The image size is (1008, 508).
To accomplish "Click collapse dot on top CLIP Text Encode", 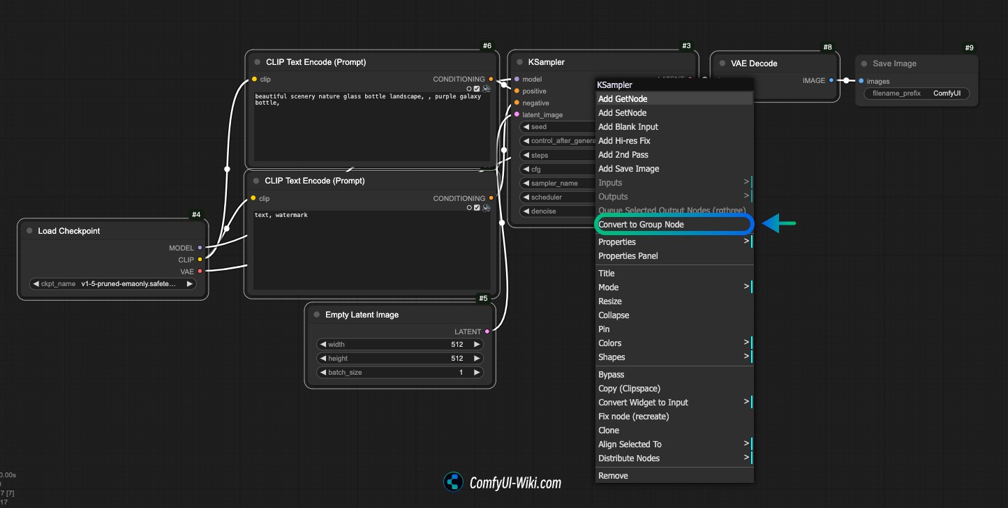I will 258,62.
